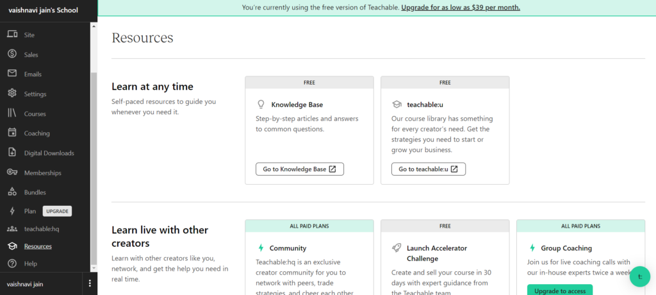Click the Community card title
The width and height of the screenshot is (656, 295).
pyautogui.click(x=288, y=248)
